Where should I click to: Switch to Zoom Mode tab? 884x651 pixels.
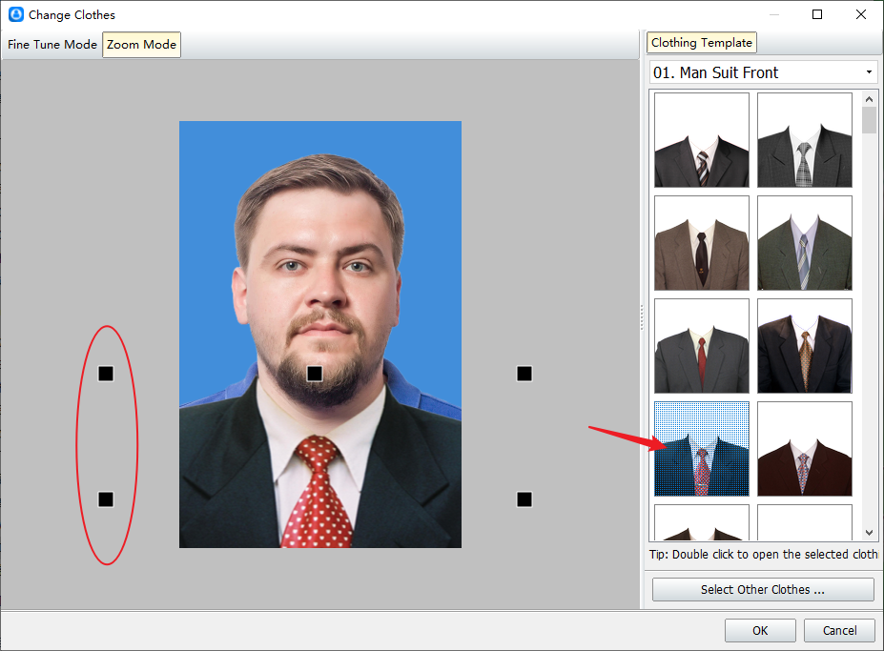click(141, 45)
